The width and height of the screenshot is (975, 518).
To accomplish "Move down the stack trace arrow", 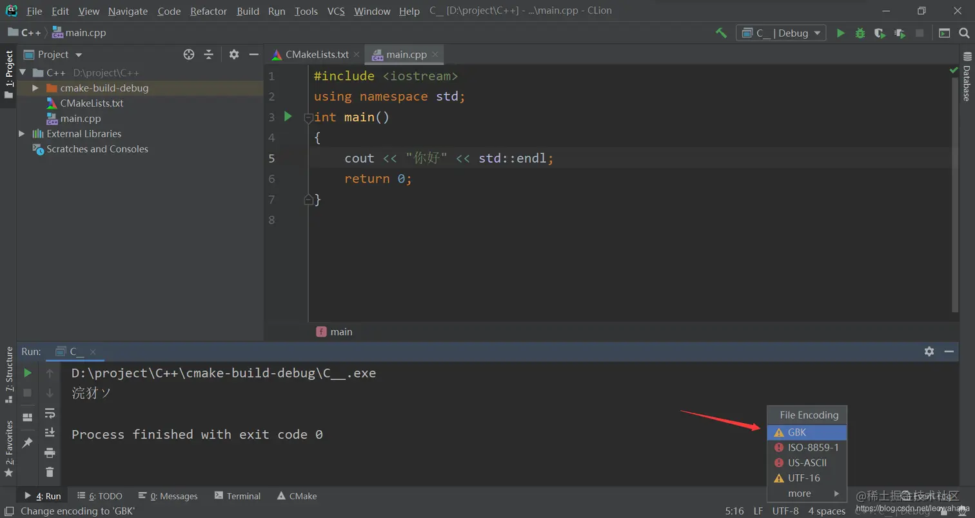I will [50, 392].
